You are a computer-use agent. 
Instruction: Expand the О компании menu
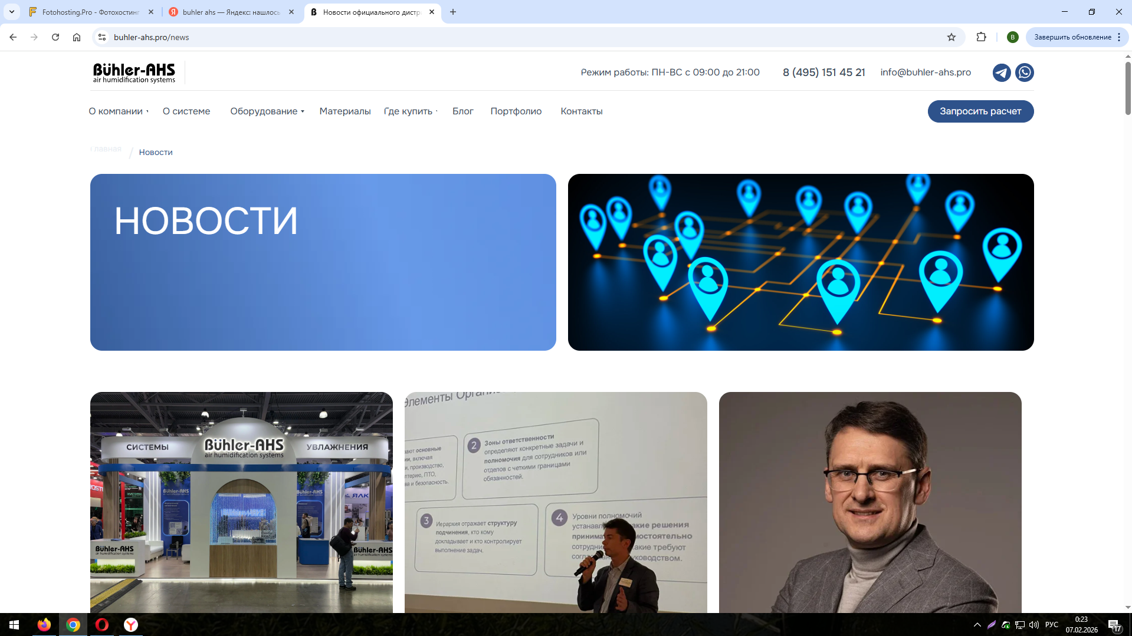119,111
